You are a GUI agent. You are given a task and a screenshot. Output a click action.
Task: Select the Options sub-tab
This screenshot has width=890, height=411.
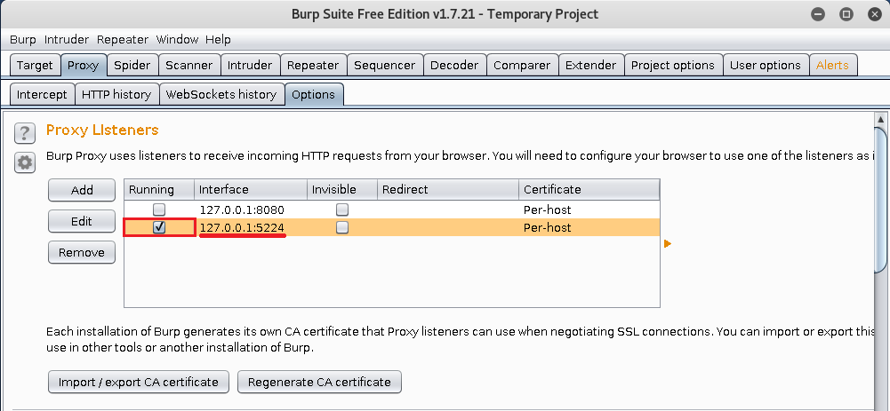[313, 95]
